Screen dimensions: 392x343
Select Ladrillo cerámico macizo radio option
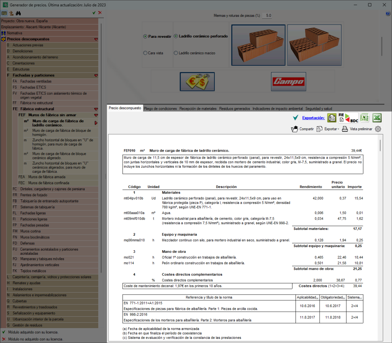[176, 53]
